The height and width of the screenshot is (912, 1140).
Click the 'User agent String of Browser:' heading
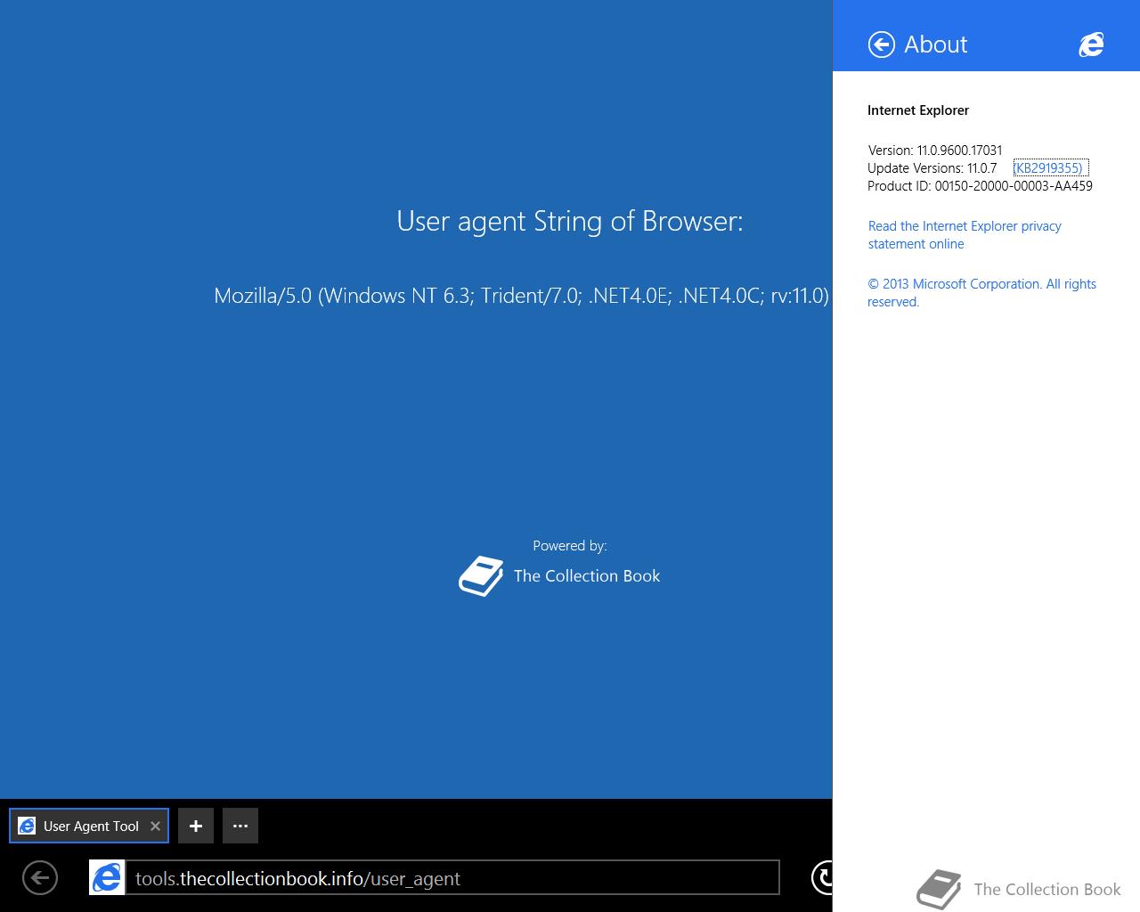[x=570, y=221]
